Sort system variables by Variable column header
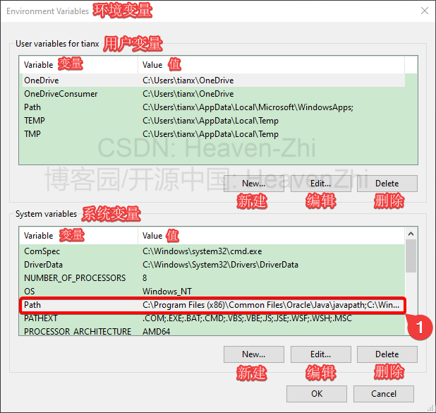Screen dimensions: 436x413 79,236
